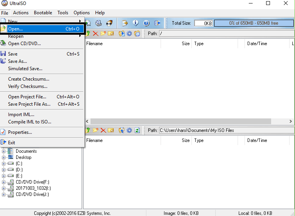Click the notepad-with-gear icon in the main toolbar
Image resolution: width=295 pixels, height=216 pixels.
point(125,23)
